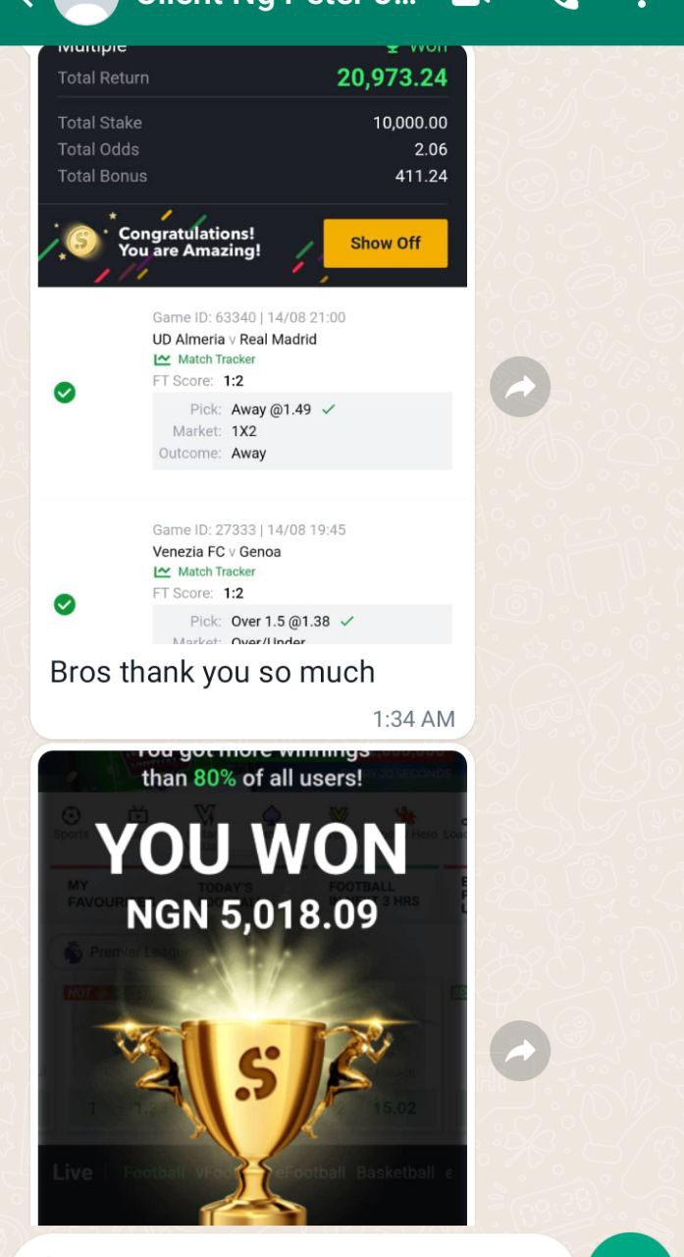This screenshot has height=1257, width=684.
Task: Tap the forward arrow beside the trophy image
Action: click(520, 1051)
